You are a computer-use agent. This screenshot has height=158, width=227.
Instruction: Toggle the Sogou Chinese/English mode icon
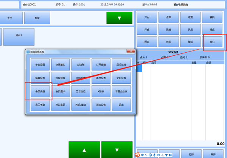143,155
